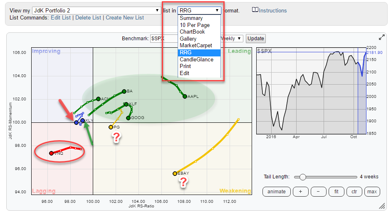The height and width of the screenshot is (212, 391).
Task: Click the ctr center button
Action: click(354, 192)
